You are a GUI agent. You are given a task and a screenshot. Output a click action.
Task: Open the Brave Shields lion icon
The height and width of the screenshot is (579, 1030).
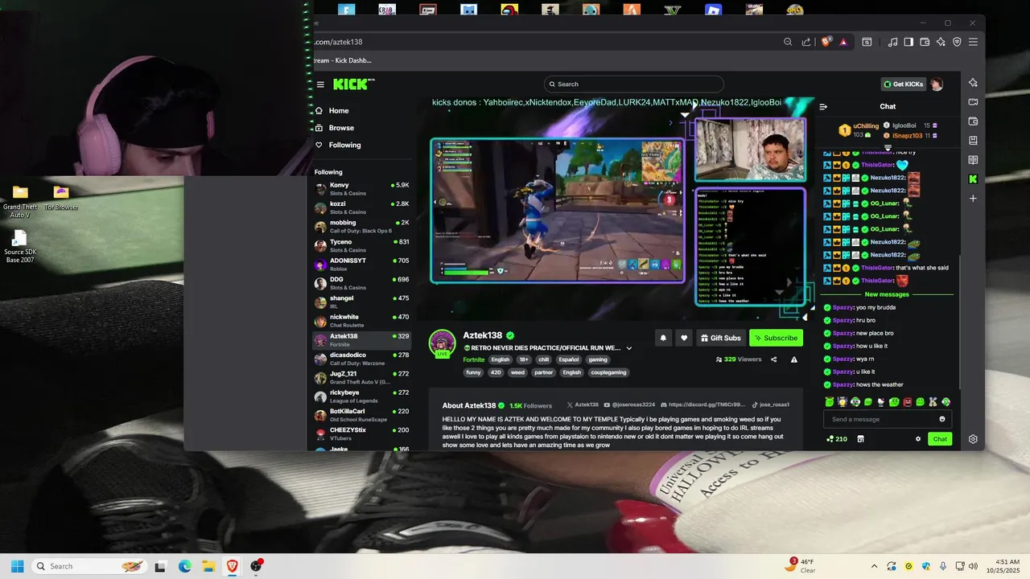[826, 42]
